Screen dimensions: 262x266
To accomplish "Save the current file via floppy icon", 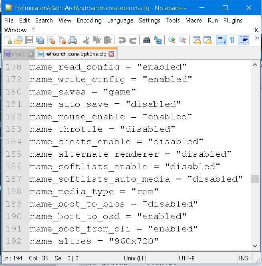I will (29, 40).
